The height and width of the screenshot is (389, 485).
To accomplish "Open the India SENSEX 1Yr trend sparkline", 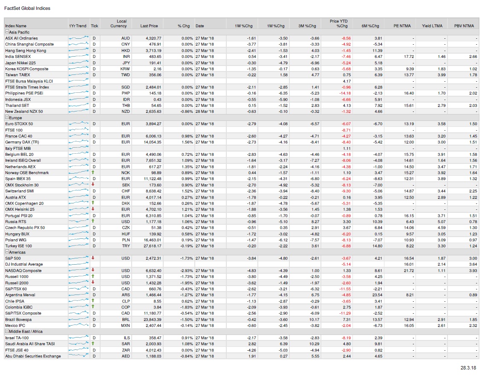I will point(78,57).
